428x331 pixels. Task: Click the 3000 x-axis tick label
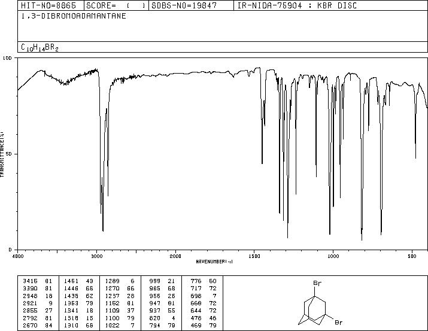(96, 256)
